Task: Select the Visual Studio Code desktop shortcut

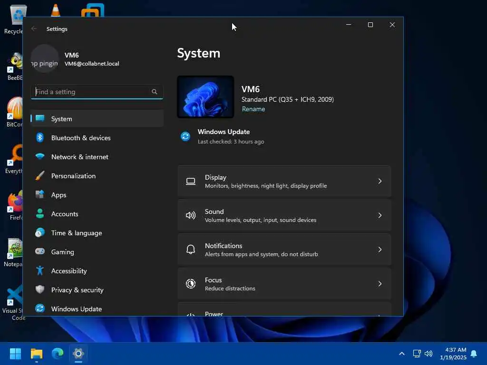Action: [14, 303]
